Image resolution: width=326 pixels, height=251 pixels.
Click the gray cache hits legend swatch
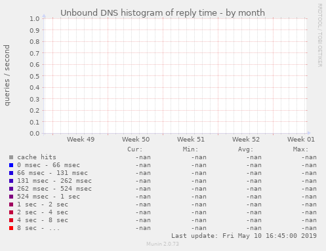[11, 157]
